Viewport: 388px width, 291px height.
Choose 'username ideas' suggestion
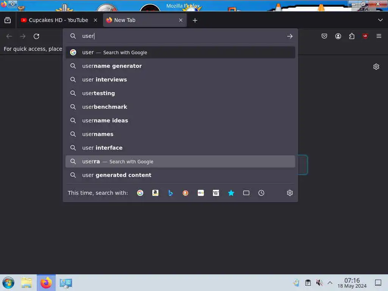click(180, 120)
